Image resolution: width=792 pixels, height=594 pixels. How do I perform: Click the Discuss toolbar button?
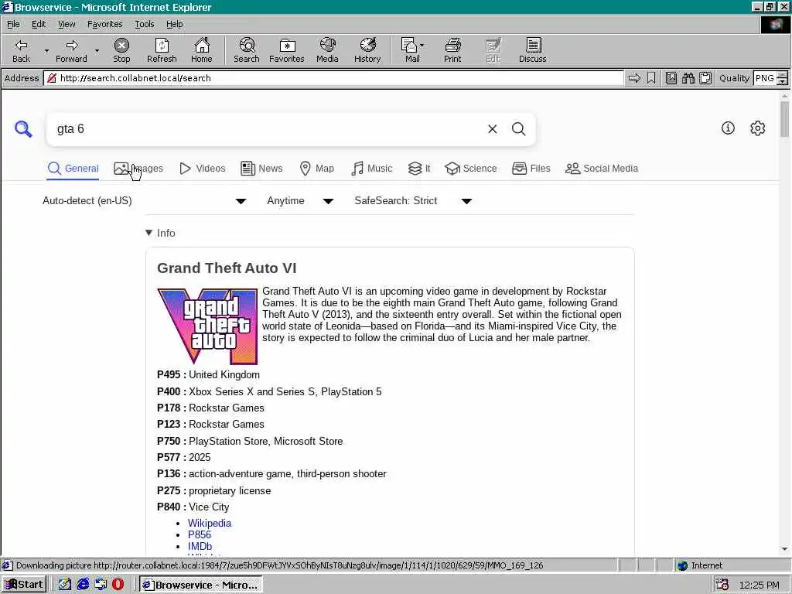tap(532, 50)
